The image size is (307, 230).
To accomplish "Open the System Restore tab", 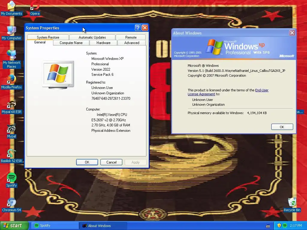I will [48, 37].
